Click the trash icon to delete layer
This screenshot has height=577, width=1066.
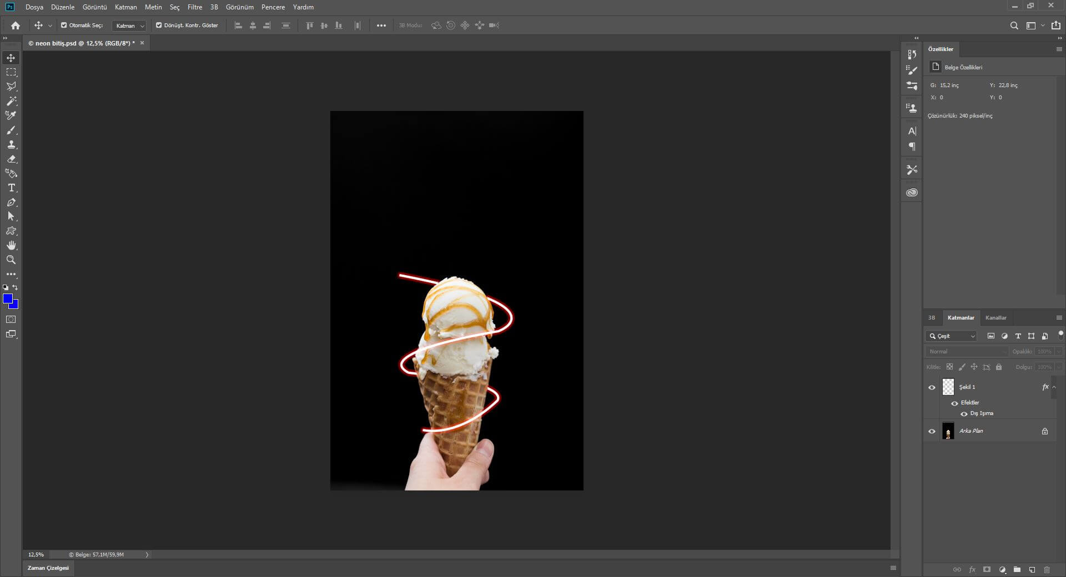[x=1047, y=569]
